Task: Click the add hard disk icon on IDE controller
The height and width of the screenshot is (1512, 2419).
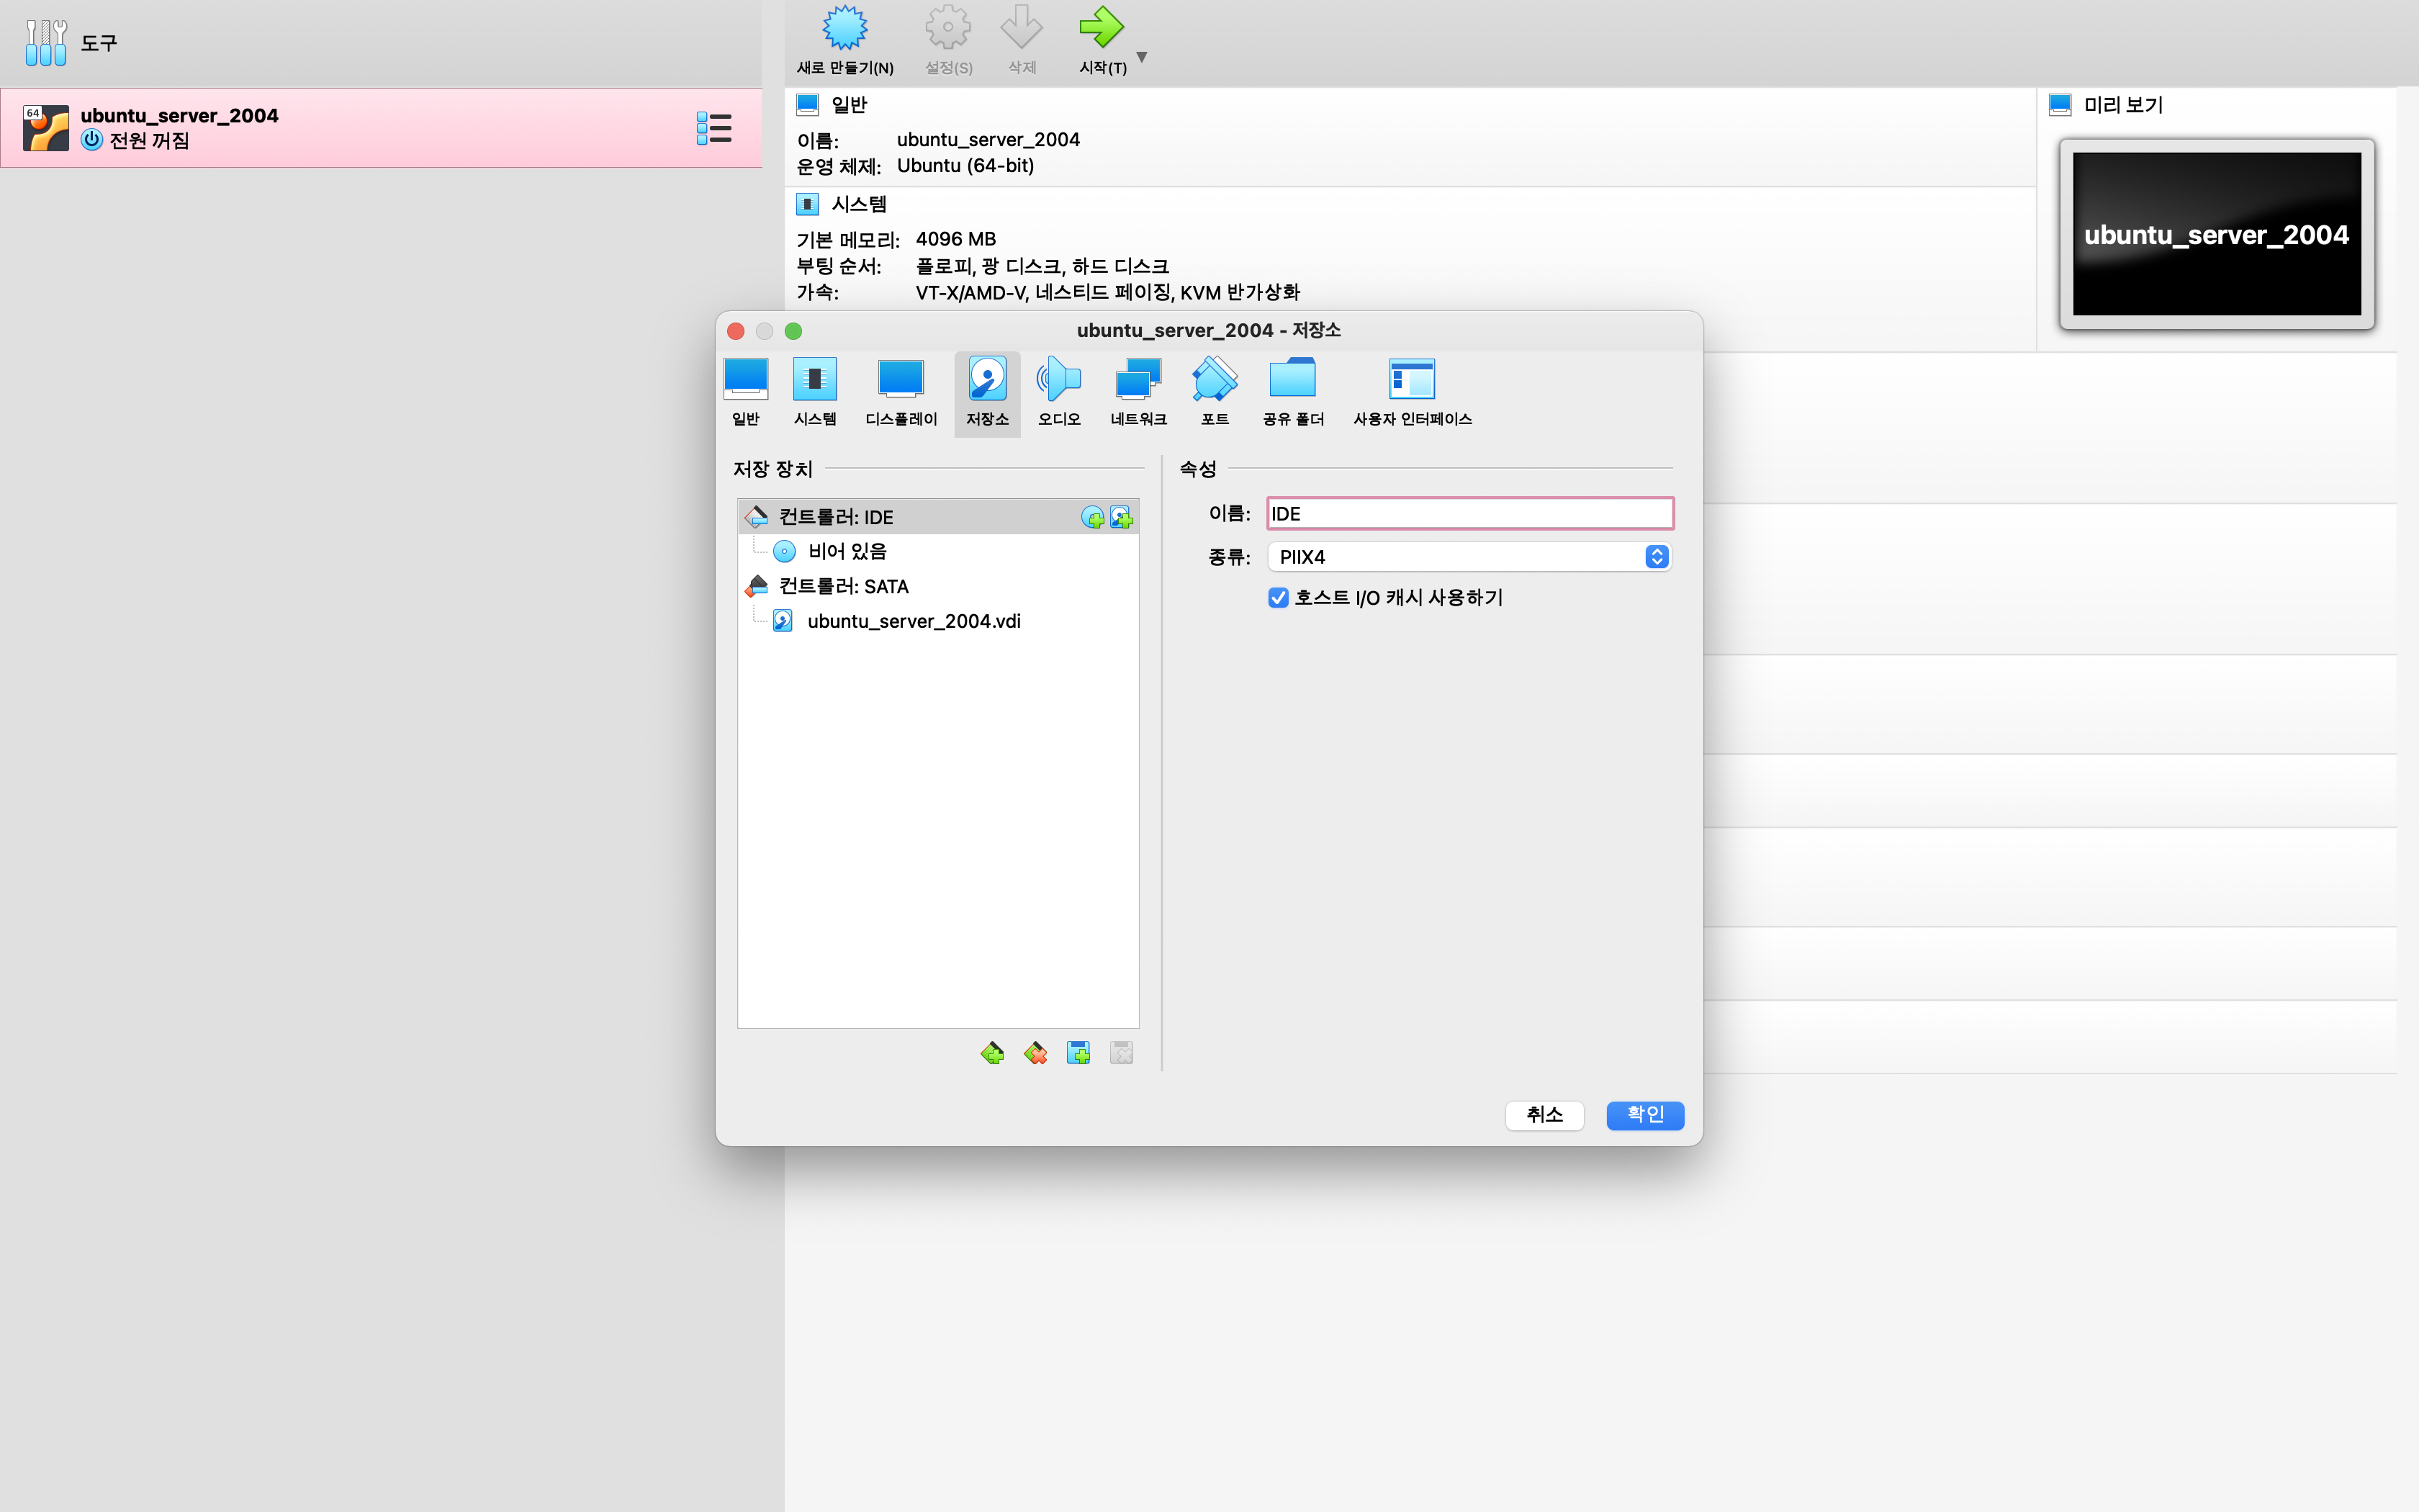Action: (x=1122, y=517)
